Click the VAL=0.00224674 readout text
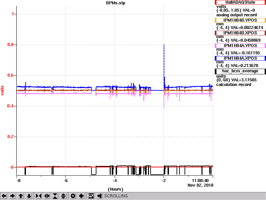Image resolution: width=266 pixels, height=200 pixels. 247,28
